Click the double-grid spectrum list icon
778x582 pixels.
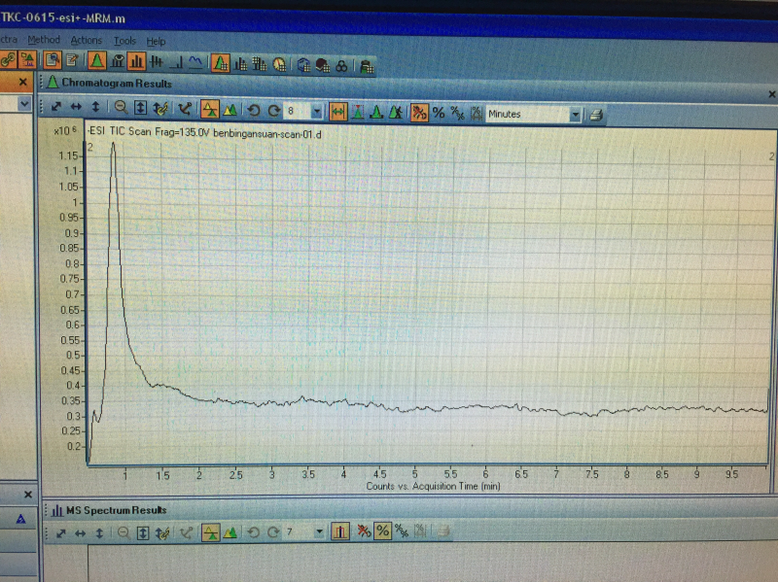tap(260, 64)
